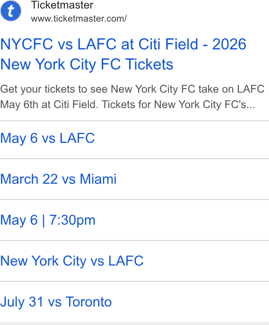Click the trailing ellipsis of the description

251,105
